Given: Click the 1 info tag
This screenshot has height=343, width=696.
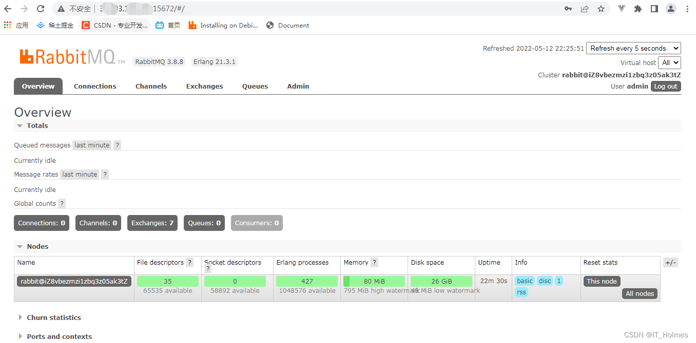Looking at the screenshot, I should click(x=558, y=281).
